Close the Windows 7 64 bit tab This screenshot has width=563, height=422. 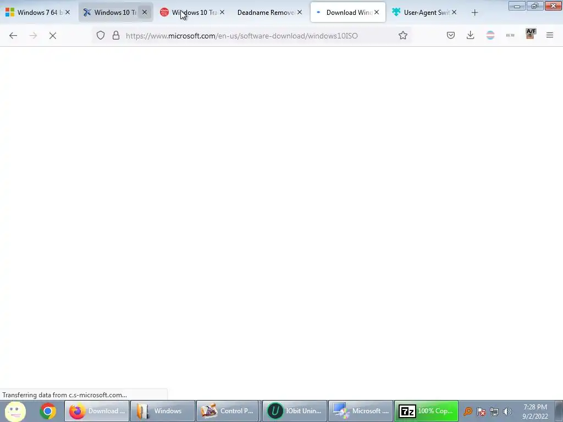click(x=68, y=12)
